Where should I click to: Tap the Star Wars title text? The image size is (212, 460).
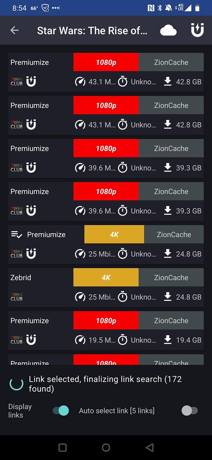[x=92, y=31]
